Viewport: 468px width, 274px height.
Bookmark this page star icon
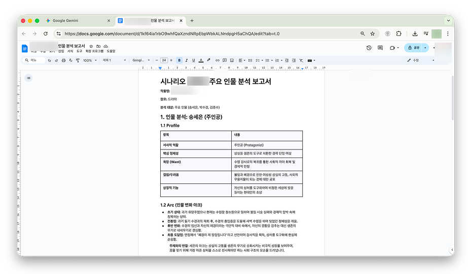click(373, 34)
